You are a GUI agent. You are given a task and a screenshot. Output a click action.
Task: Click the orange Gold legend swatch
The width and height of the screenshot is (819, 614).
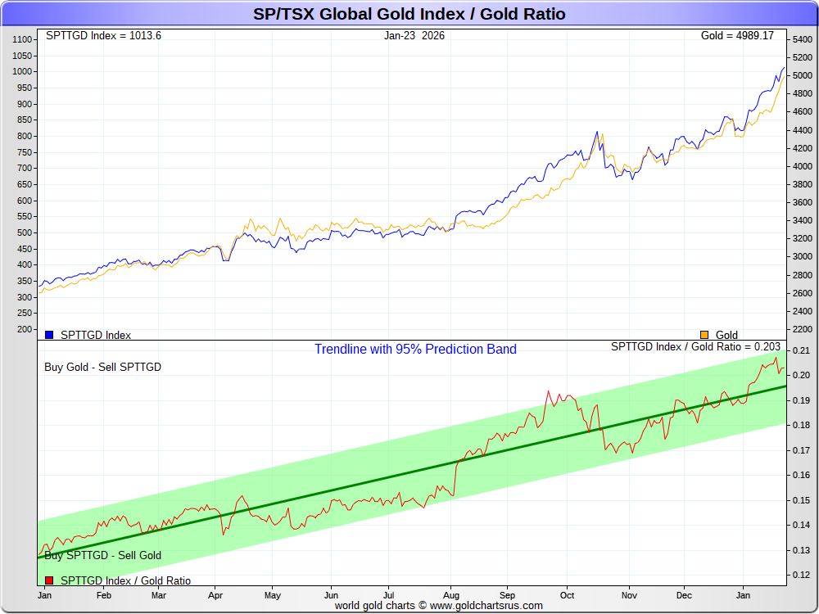(x=704, y=335)
